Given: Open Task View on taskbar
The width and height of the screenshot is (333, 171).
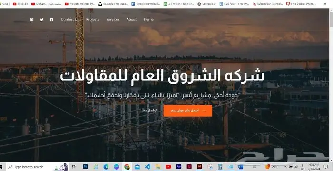Looking at the screenshot, I should [x=74, y=167].
